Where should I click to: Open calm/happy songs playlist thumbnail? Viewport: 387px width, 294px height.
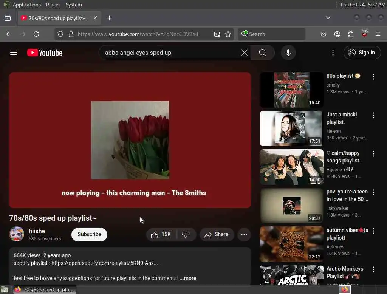click(291, 167)
